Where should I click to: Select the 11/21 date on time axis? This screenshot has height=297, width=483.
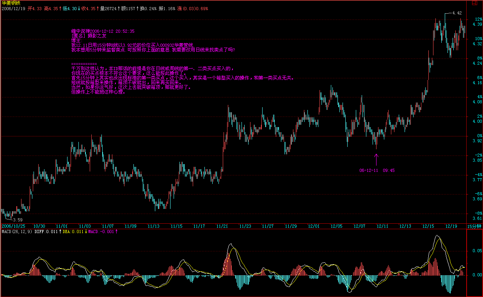(x=222, y=226)
